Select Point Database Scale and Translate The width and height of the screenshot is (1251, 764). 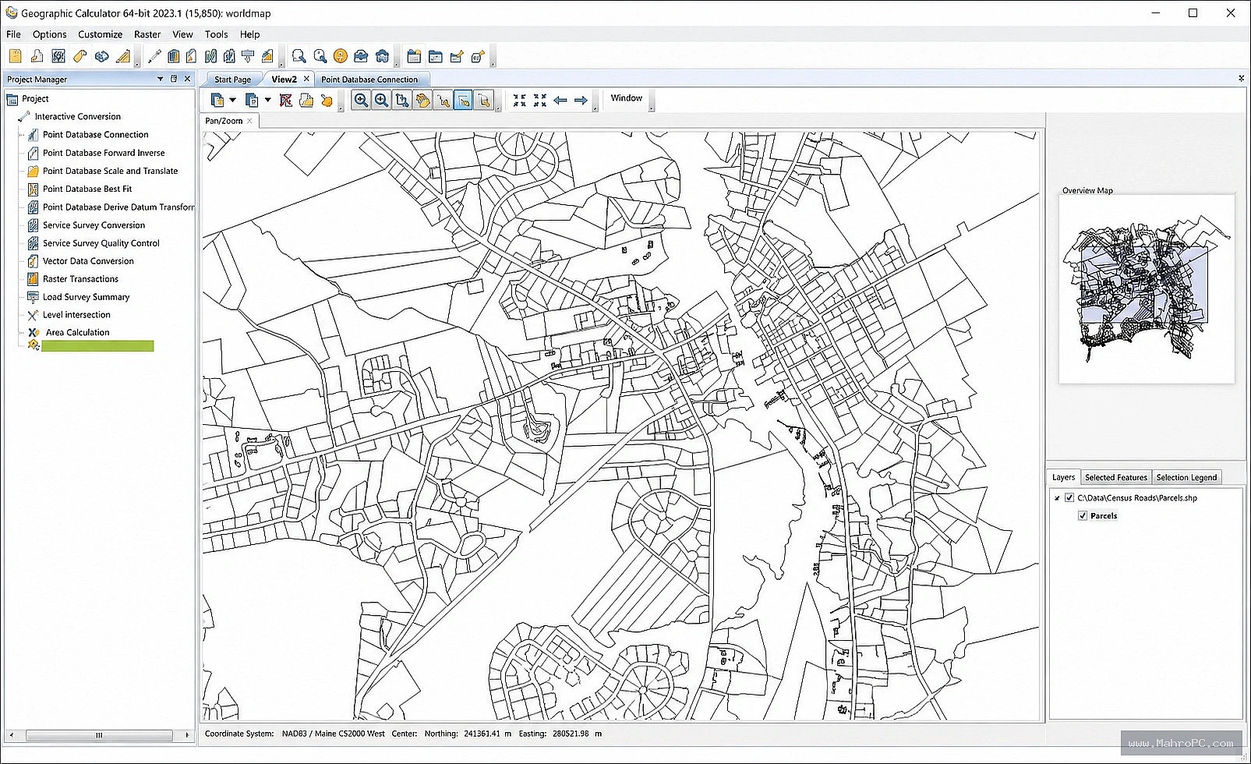110,171
